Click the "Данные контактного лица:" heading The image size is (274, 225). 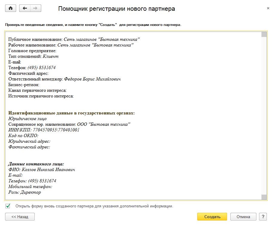click(x=36, y=164)
